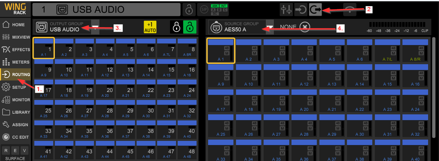This screenshot has height=161, width=439.
Task: Select output slot 7 labeled A 7L
Action: coord(167,48)
